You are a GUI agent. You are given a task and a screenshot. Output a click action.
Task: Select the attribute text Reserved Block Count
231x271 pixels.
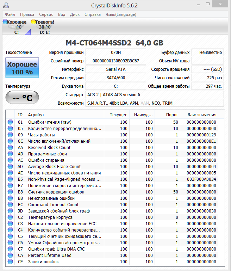pos(49,148)
